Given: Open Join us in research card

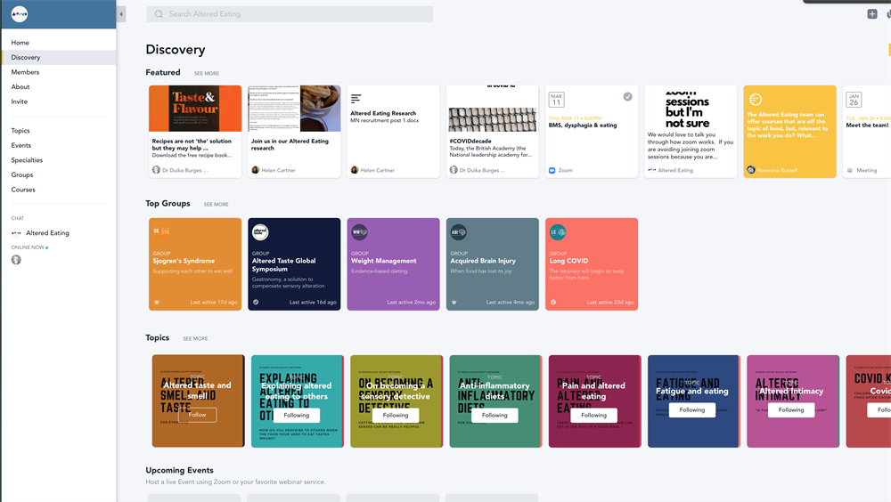Looking at the screenshot, I should tap(294, 131).
